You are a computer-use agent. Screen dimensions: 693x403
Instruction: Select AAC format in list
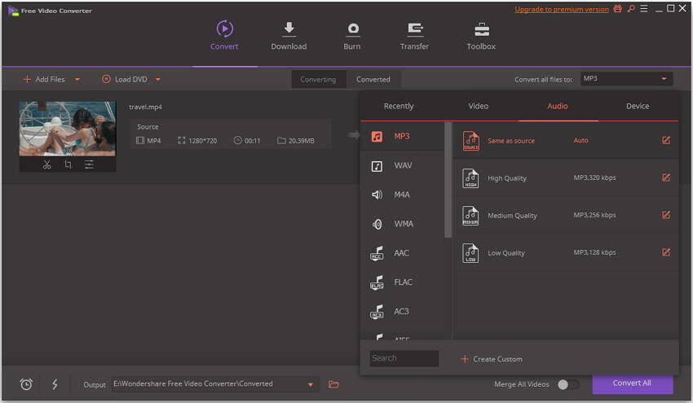(402, 253)
